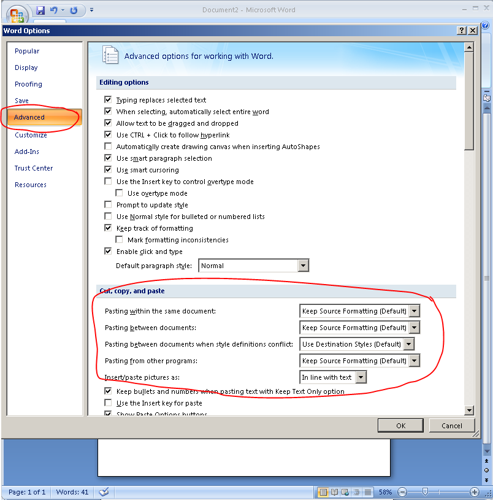Enable automatically create drawing canvas checkbox
493x500 pixels.
tap(108, 147)
